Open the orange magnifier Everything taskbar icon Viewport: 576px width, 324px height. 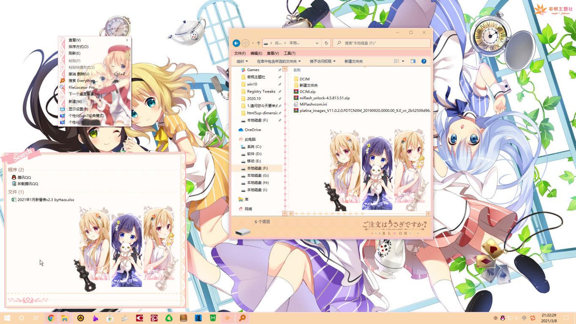[243, 318]
